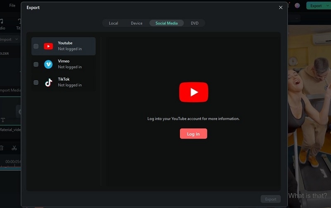The height and width of the screenshot is (208, 331).
Task: Tick the TikTok checkbox
Action: (36, 82)
